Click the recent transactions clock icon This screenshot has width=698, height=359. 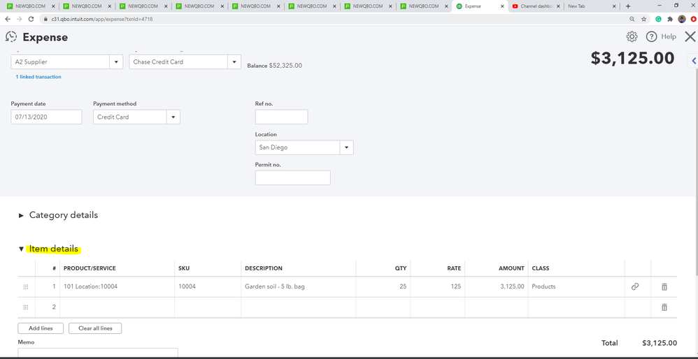coord(11,37)
